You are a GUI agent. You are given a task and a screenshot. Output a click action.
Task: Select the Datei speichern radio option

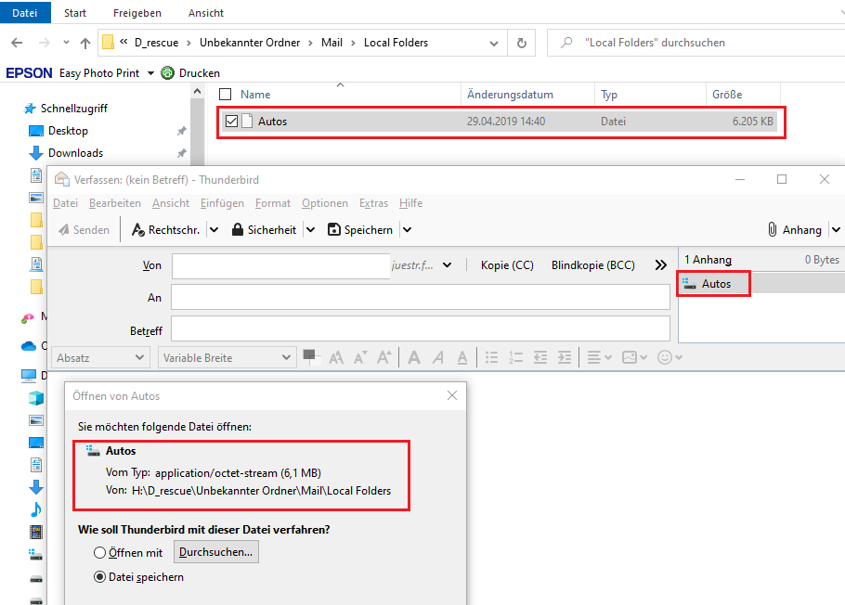99,577
